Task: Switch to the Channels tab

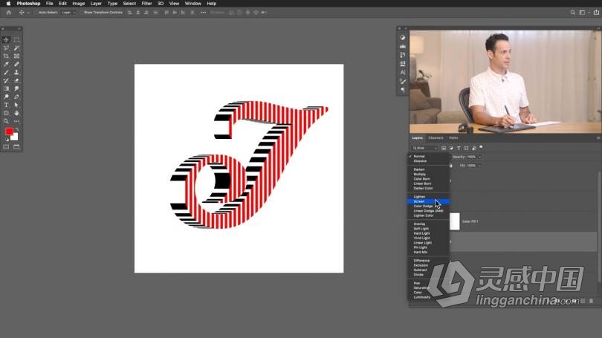Action: tap(436, 137)
